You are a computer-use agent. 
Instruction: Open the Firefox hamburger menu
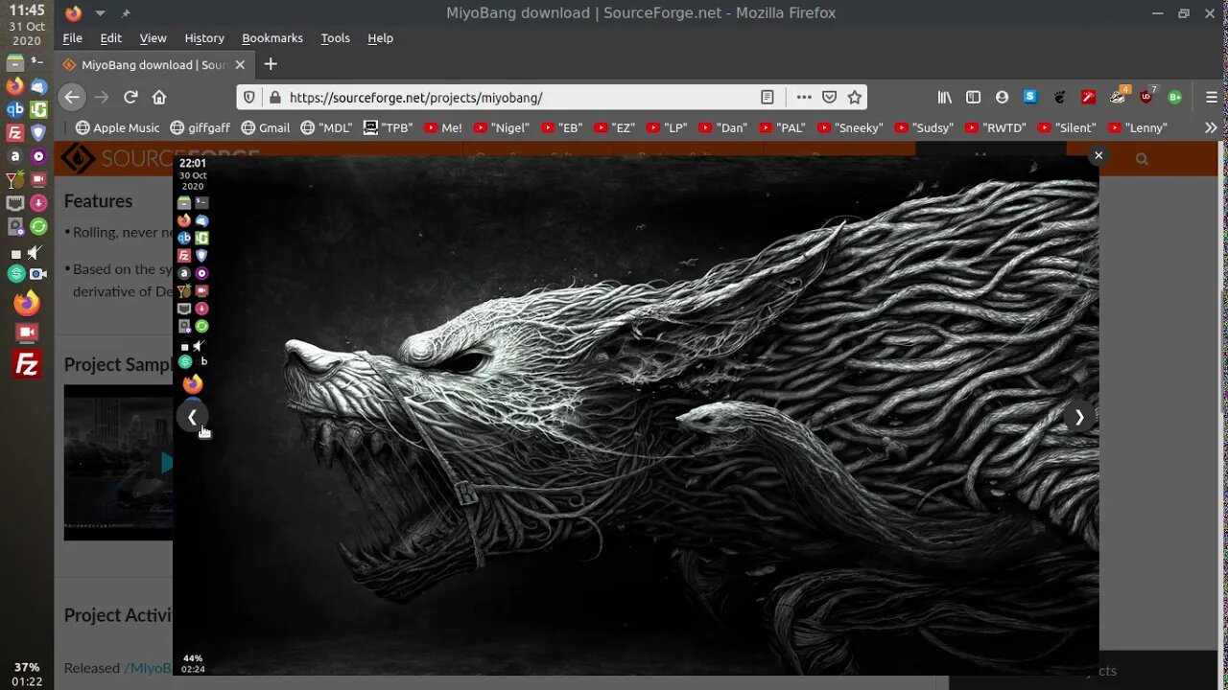[x=1211, y=97]
